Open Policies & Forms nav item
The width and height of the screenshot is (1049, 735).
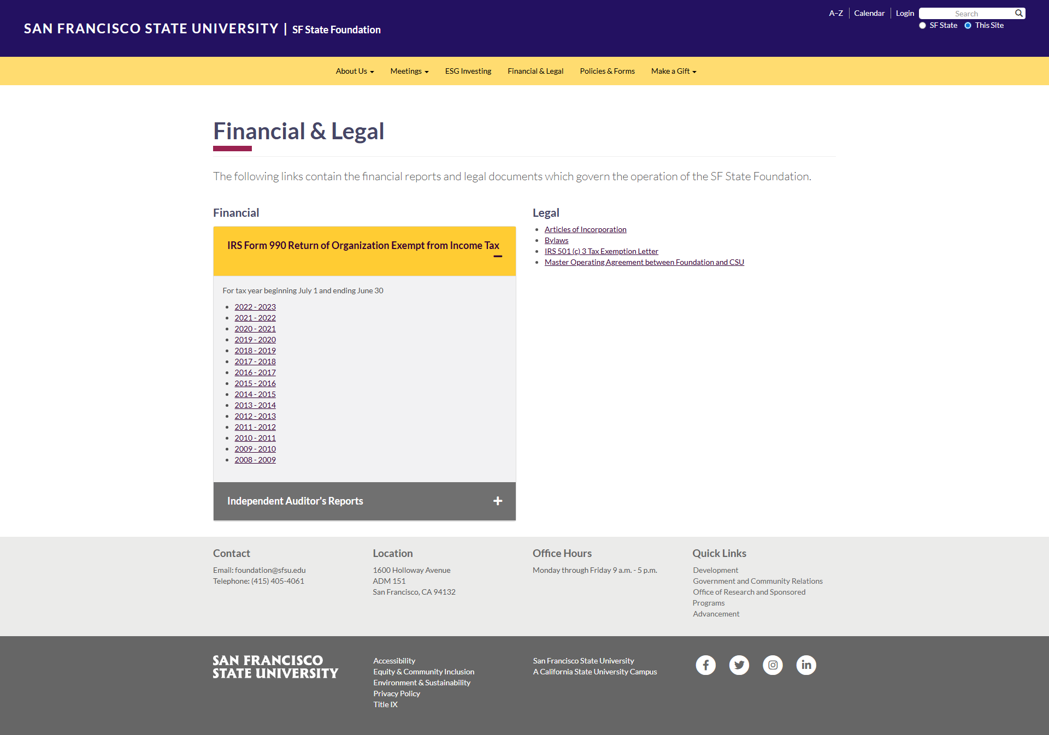(x=607, y=71)
